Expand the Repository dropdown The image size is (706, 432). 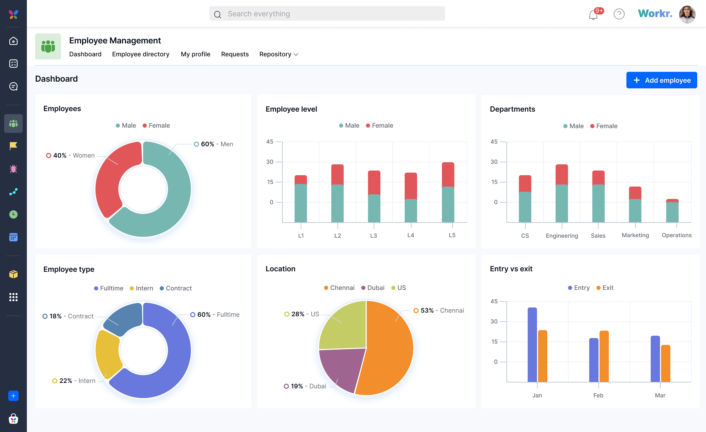[x=279, y=54]
